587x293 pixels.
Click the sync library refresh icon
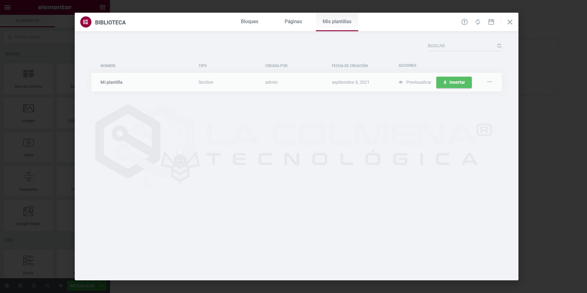[x=478, y=22]
